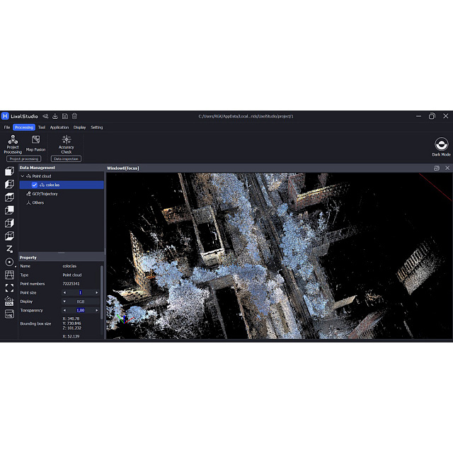The height and width of the screenshot is (453, 453).
Task: Increase Point size with right arrow
Action: 97,292
